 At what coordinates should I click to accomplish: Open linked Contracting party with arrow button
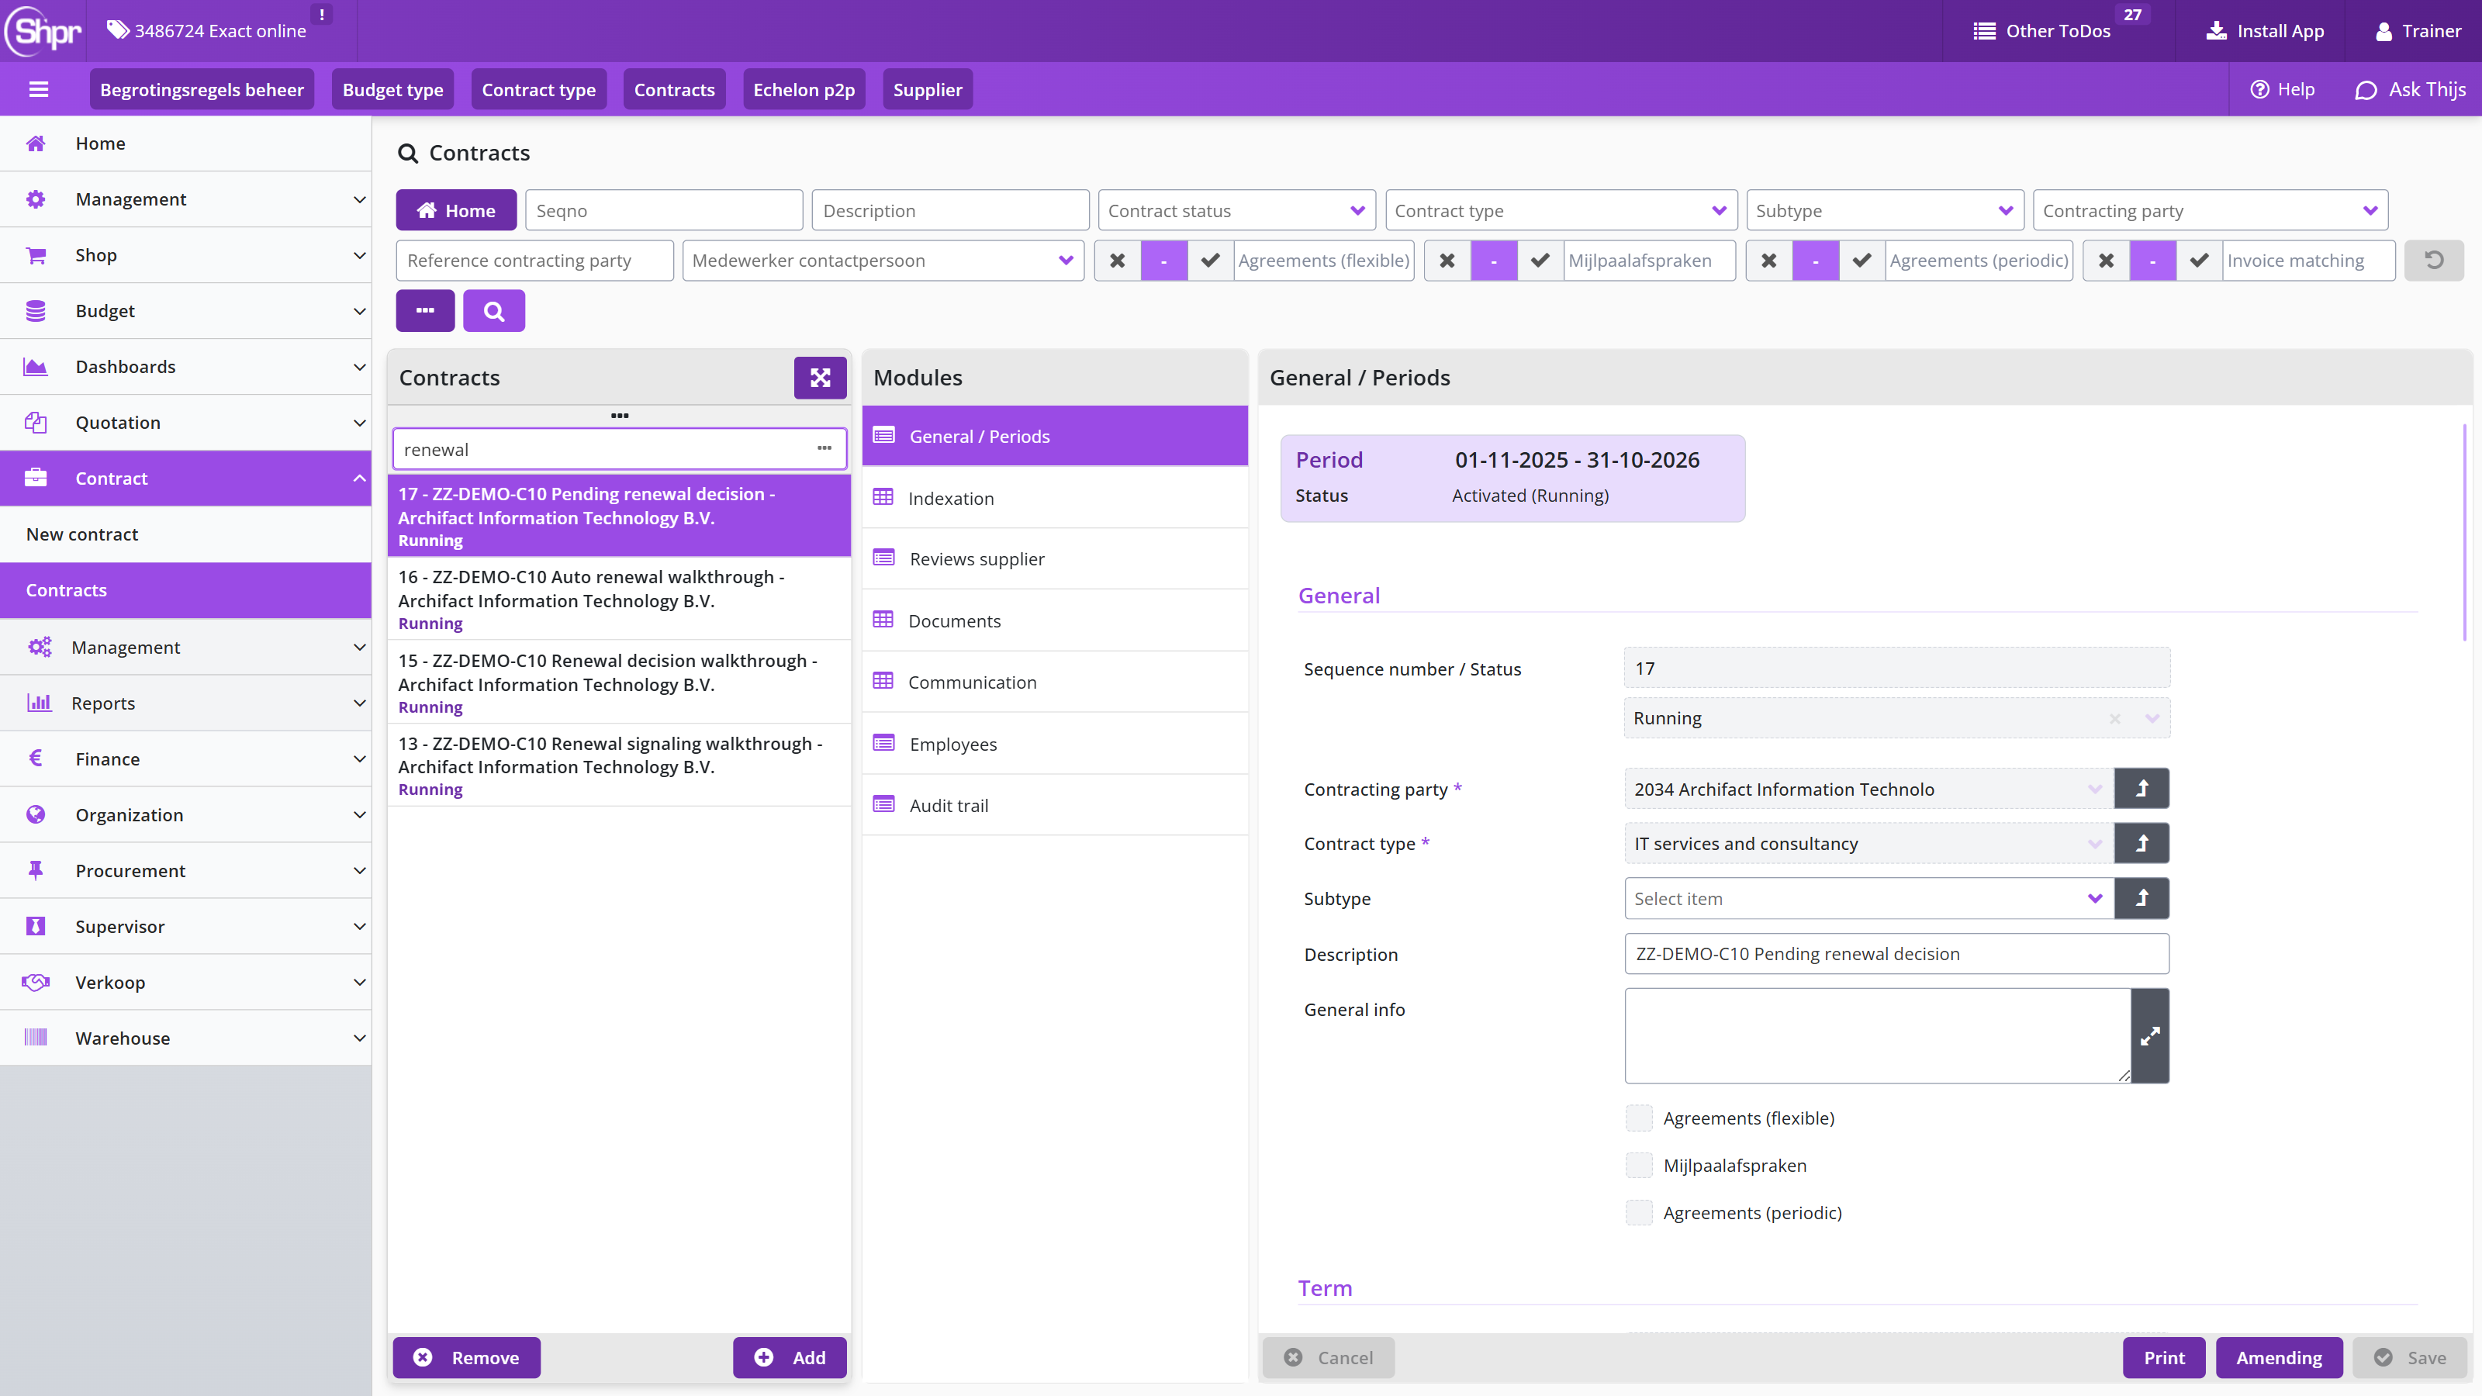pyautogui.click(x=2142, y=788)
